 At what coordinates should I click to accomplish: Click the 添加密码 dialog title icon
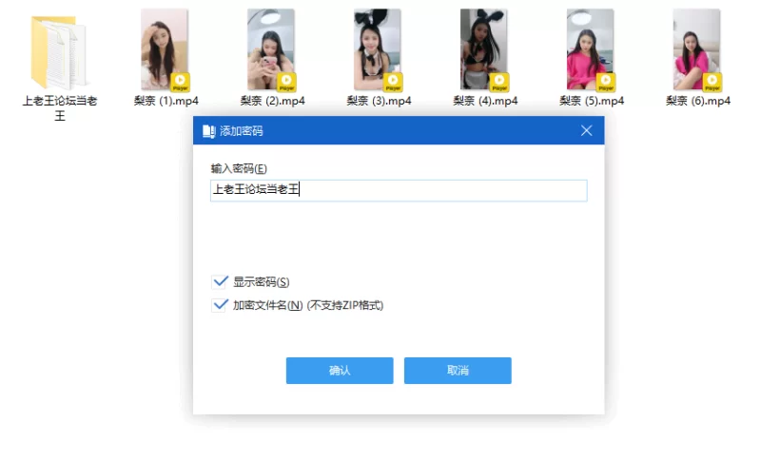tap(208, 131)
